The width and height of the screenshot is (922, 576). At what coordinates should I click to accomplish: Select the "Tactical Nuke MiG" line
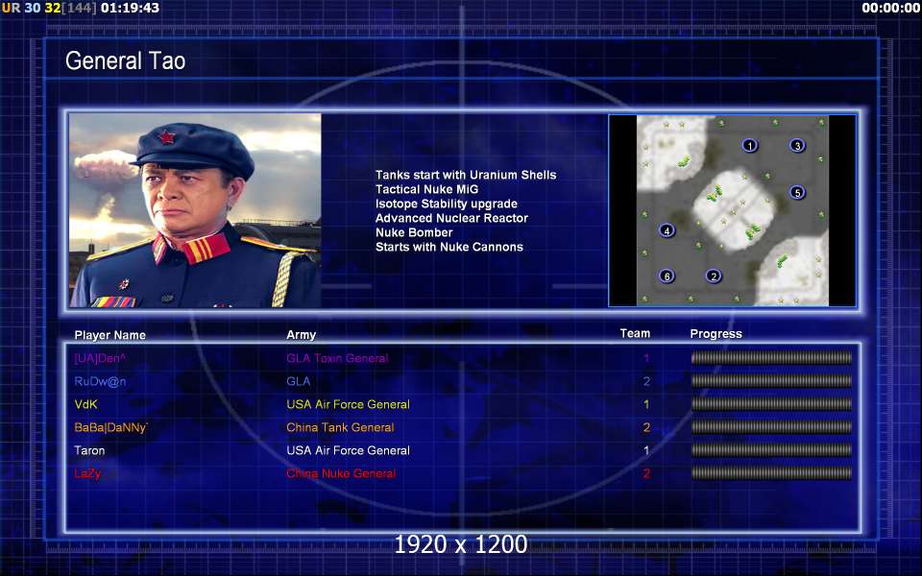(x=426, y=189)
